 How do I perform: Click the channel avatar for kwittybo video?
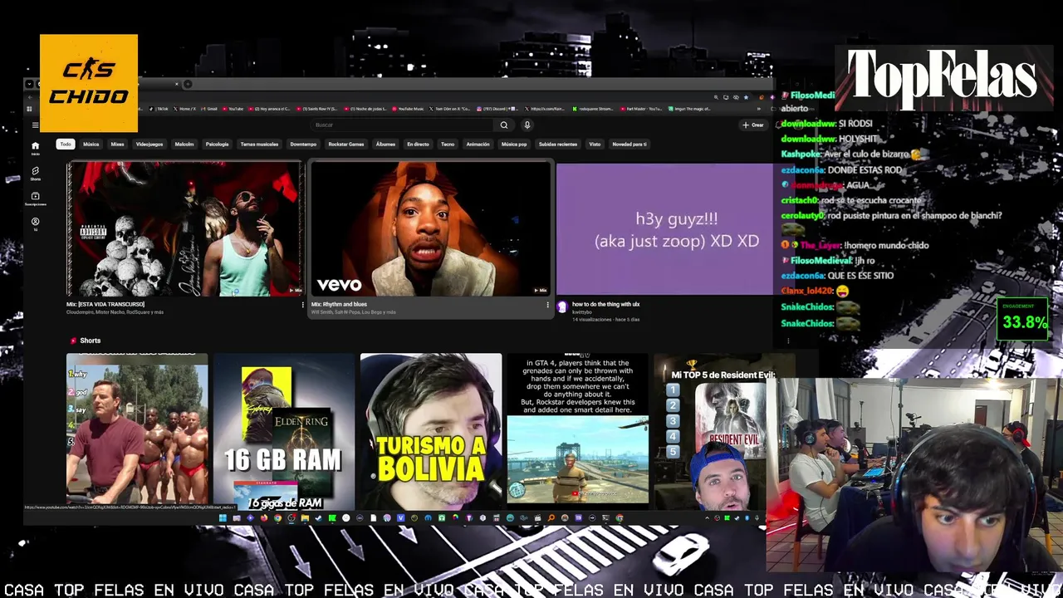(562, 307)
